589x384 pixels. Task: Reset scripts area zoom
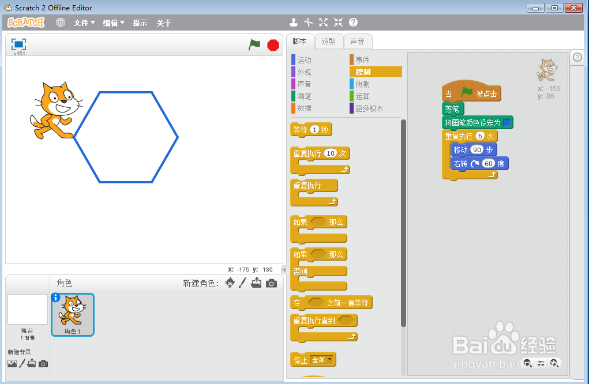pyautogui.click(x=541, y=363)
